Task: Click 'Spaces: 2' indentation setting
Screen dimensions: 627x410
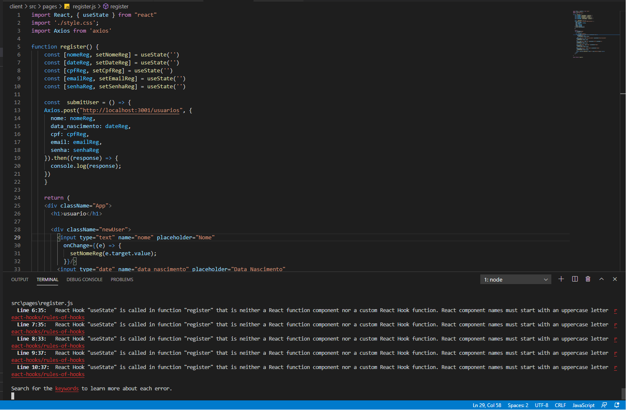Action: 518,405
